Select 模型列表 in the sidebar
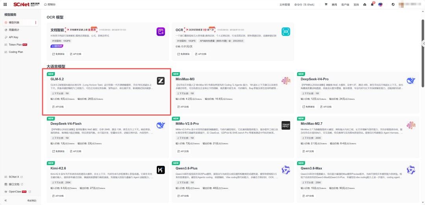 pyautogui.click(x=20, y=22)
